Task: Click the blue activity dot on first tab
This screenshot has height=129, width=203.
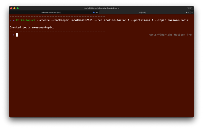Action: [x=94, y=12]
